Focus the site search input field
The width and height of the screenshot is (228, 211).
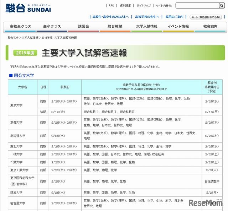point(197,6)
